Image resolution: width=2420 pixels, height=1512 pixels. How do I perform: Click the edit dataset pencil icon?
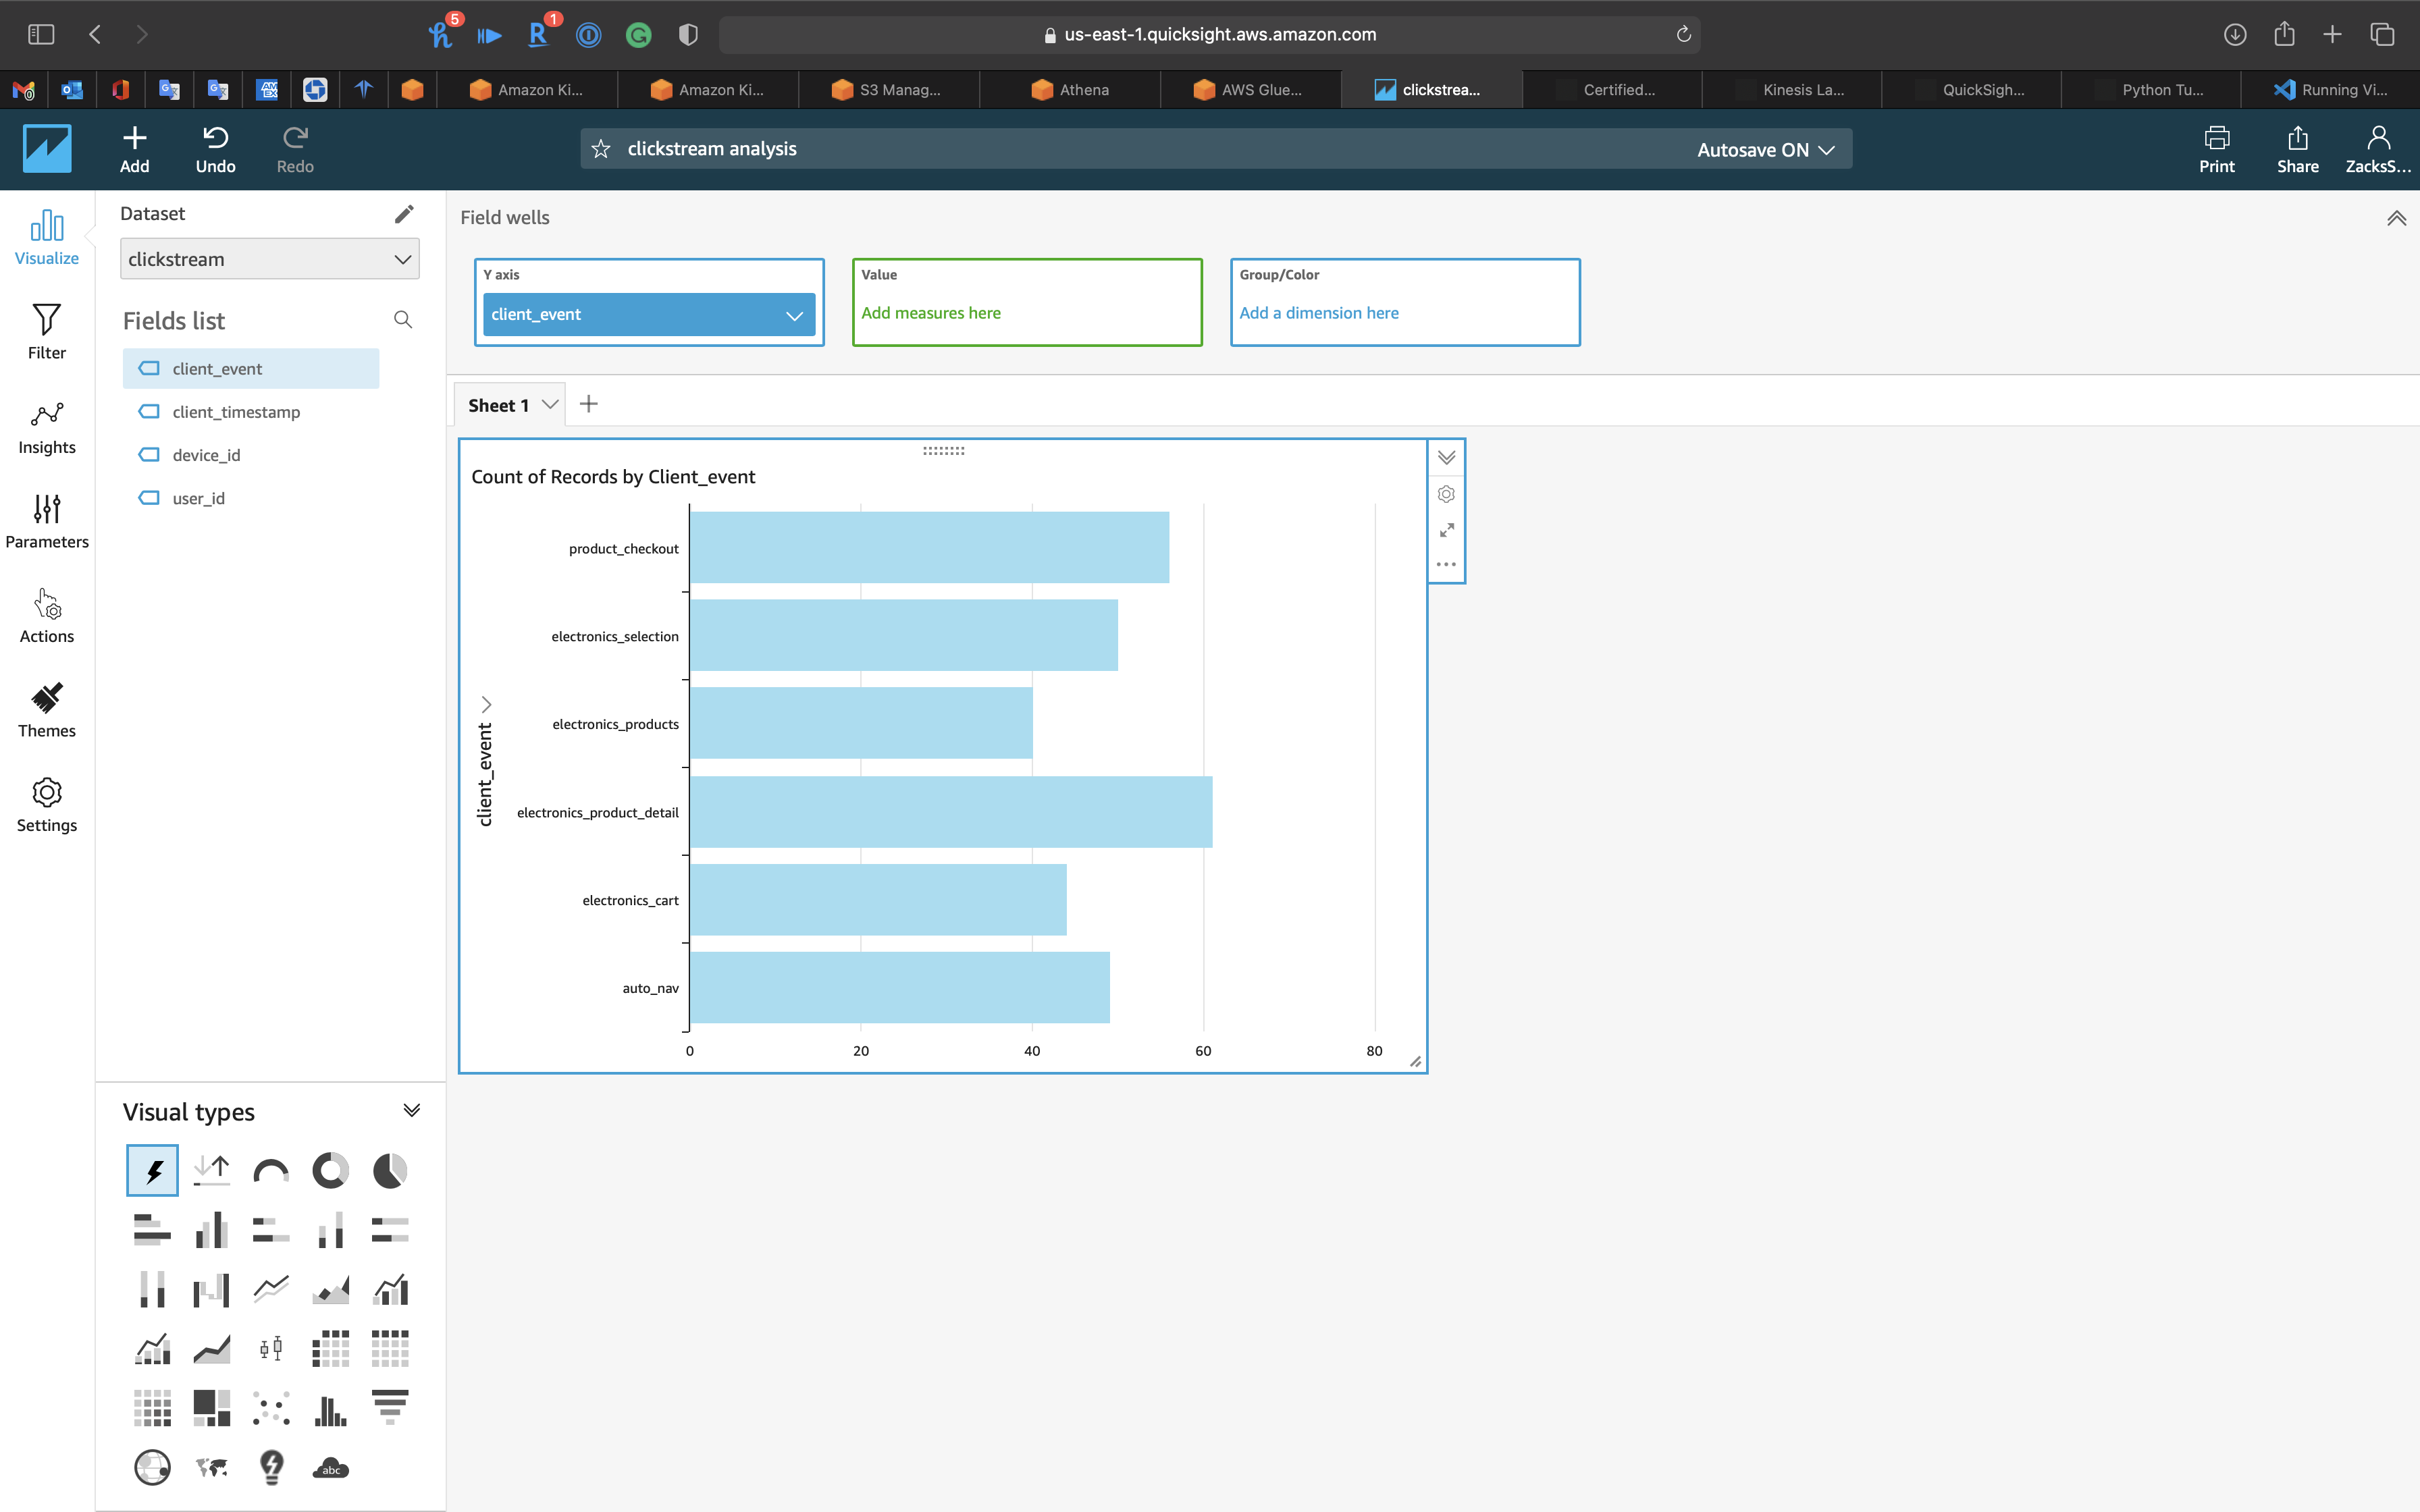(404, 214)
